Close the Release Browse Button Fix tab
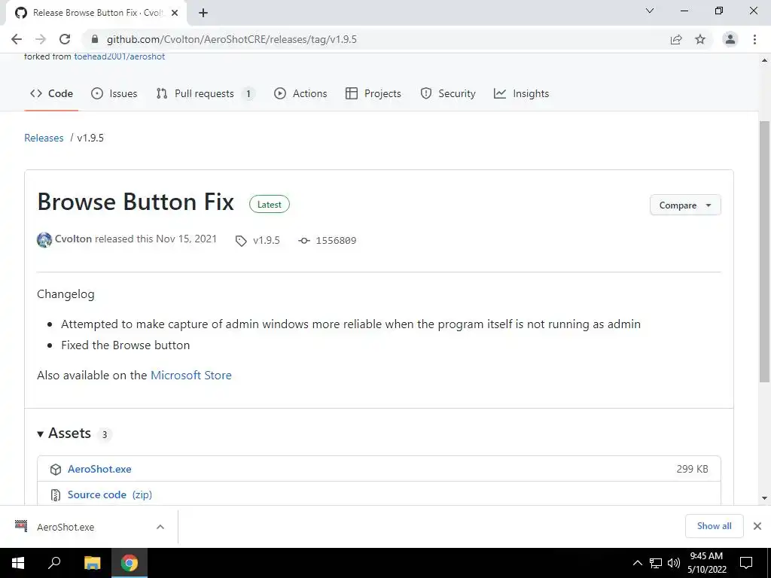The image size is (771, 578). (x=175, y=13)
